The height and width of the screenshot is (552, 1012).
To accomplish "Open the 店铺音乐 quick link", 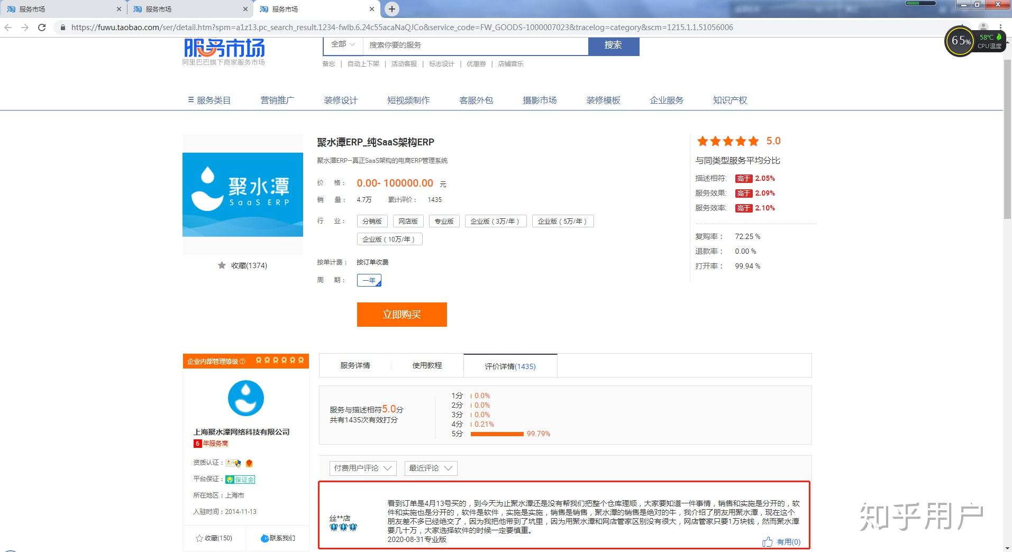I will (x=510, y=64).
